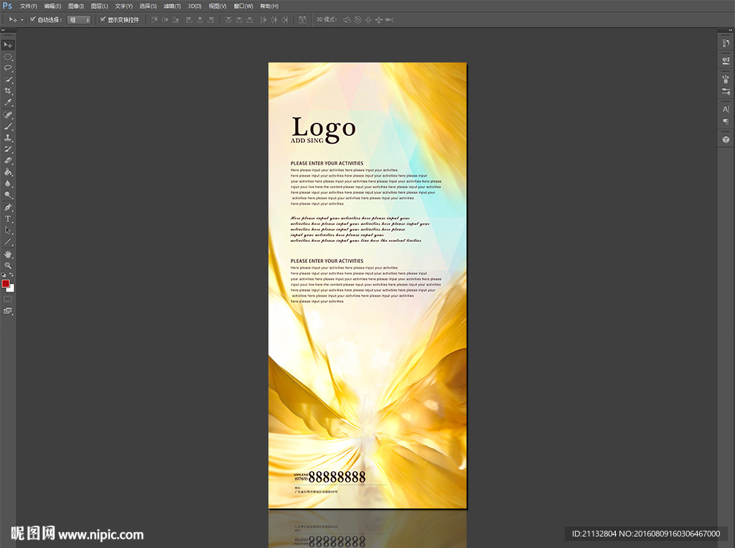Select the Eyedropper tool
The image size is (735, 548).
8,103
